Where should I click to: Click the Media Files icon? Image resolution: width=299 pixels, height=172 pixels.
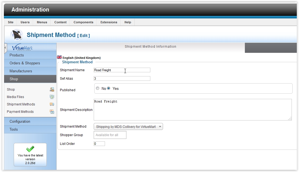pyautogui.click(x=52, y=97)
